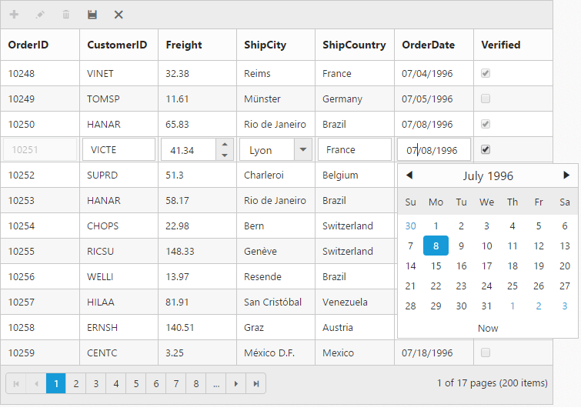Click the Delete trash toolbar icon

66,15
